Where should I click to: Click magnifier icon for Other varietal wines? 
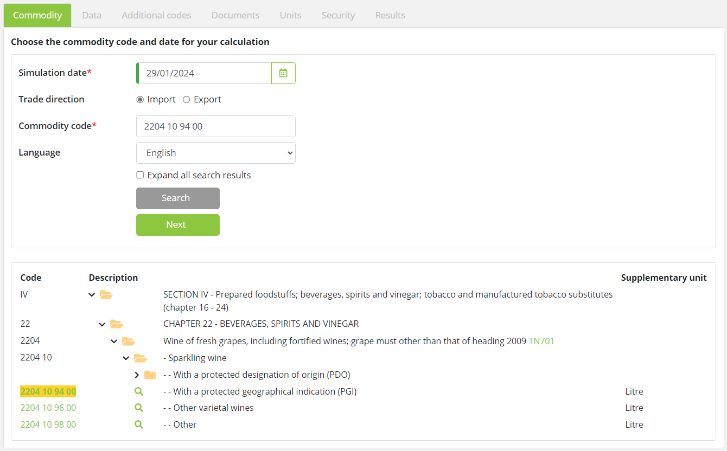[139, 408]
